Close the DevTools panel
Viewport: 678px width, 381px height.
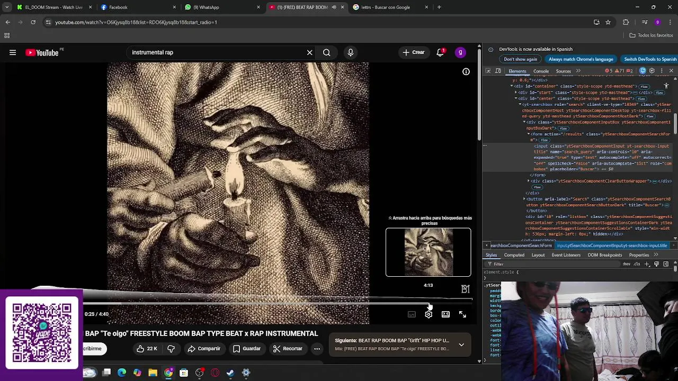671,71
